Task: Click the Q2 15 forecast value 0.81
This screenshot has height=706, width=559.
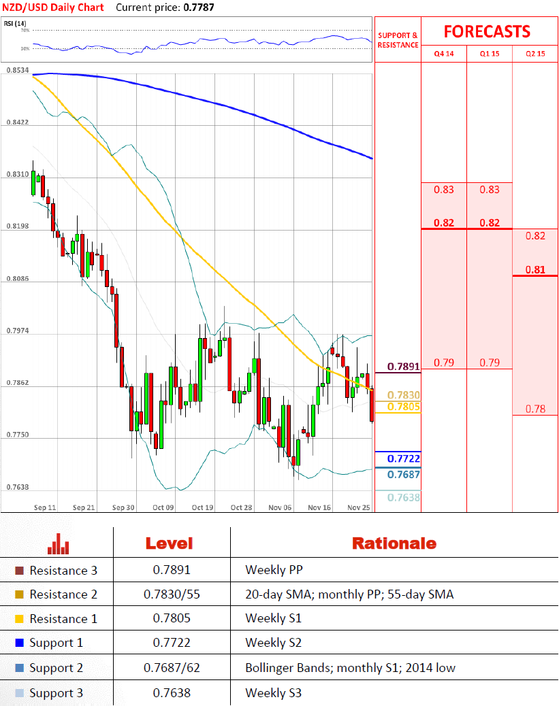Action: [x=535, y=270]
